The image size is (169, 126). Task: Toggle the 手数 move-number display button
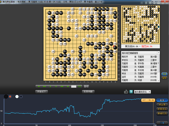[x=164, y=74]
